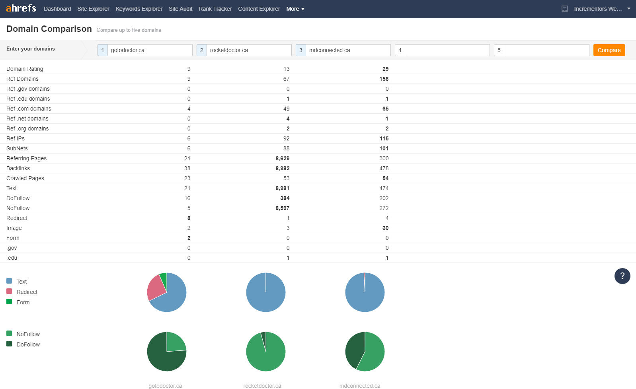The image size is (636, 389).
Task: Click the gotodoctor.ca chart caption
Action: (x=165, y=386)
